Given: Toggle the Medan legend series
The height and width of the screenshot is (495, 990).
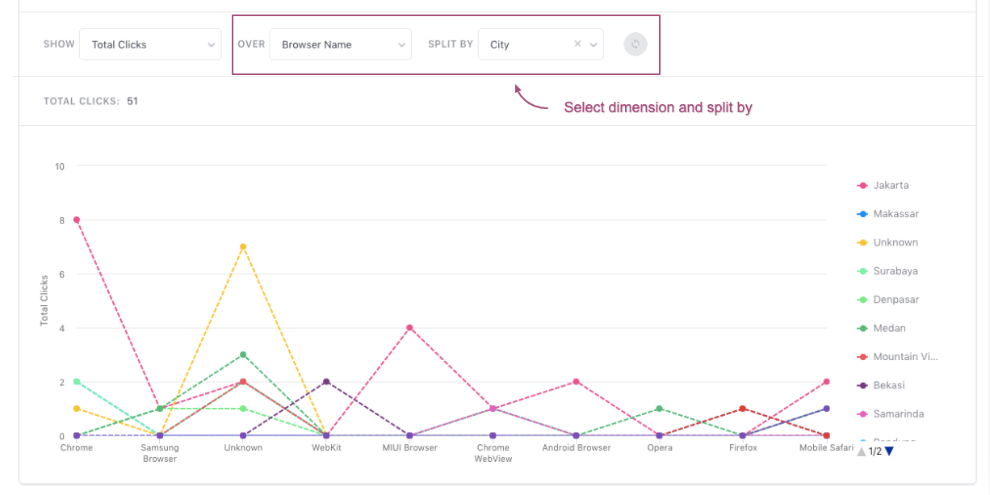Looking at the screenshot, I should pyautogui.click(x=881, y=328).
